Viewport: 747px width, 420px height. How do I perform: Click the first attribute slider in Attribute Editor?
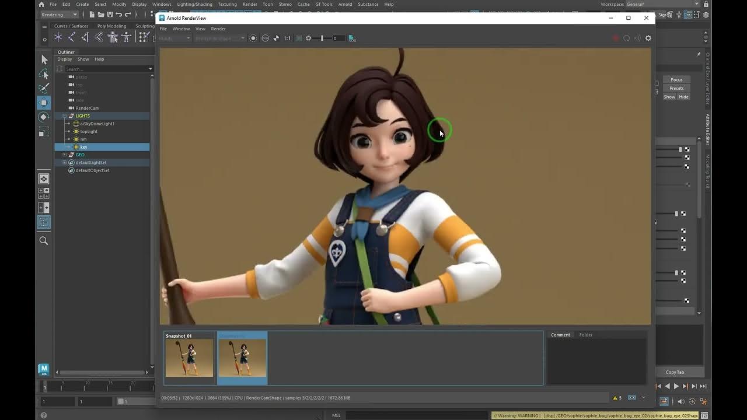(669, 150)
